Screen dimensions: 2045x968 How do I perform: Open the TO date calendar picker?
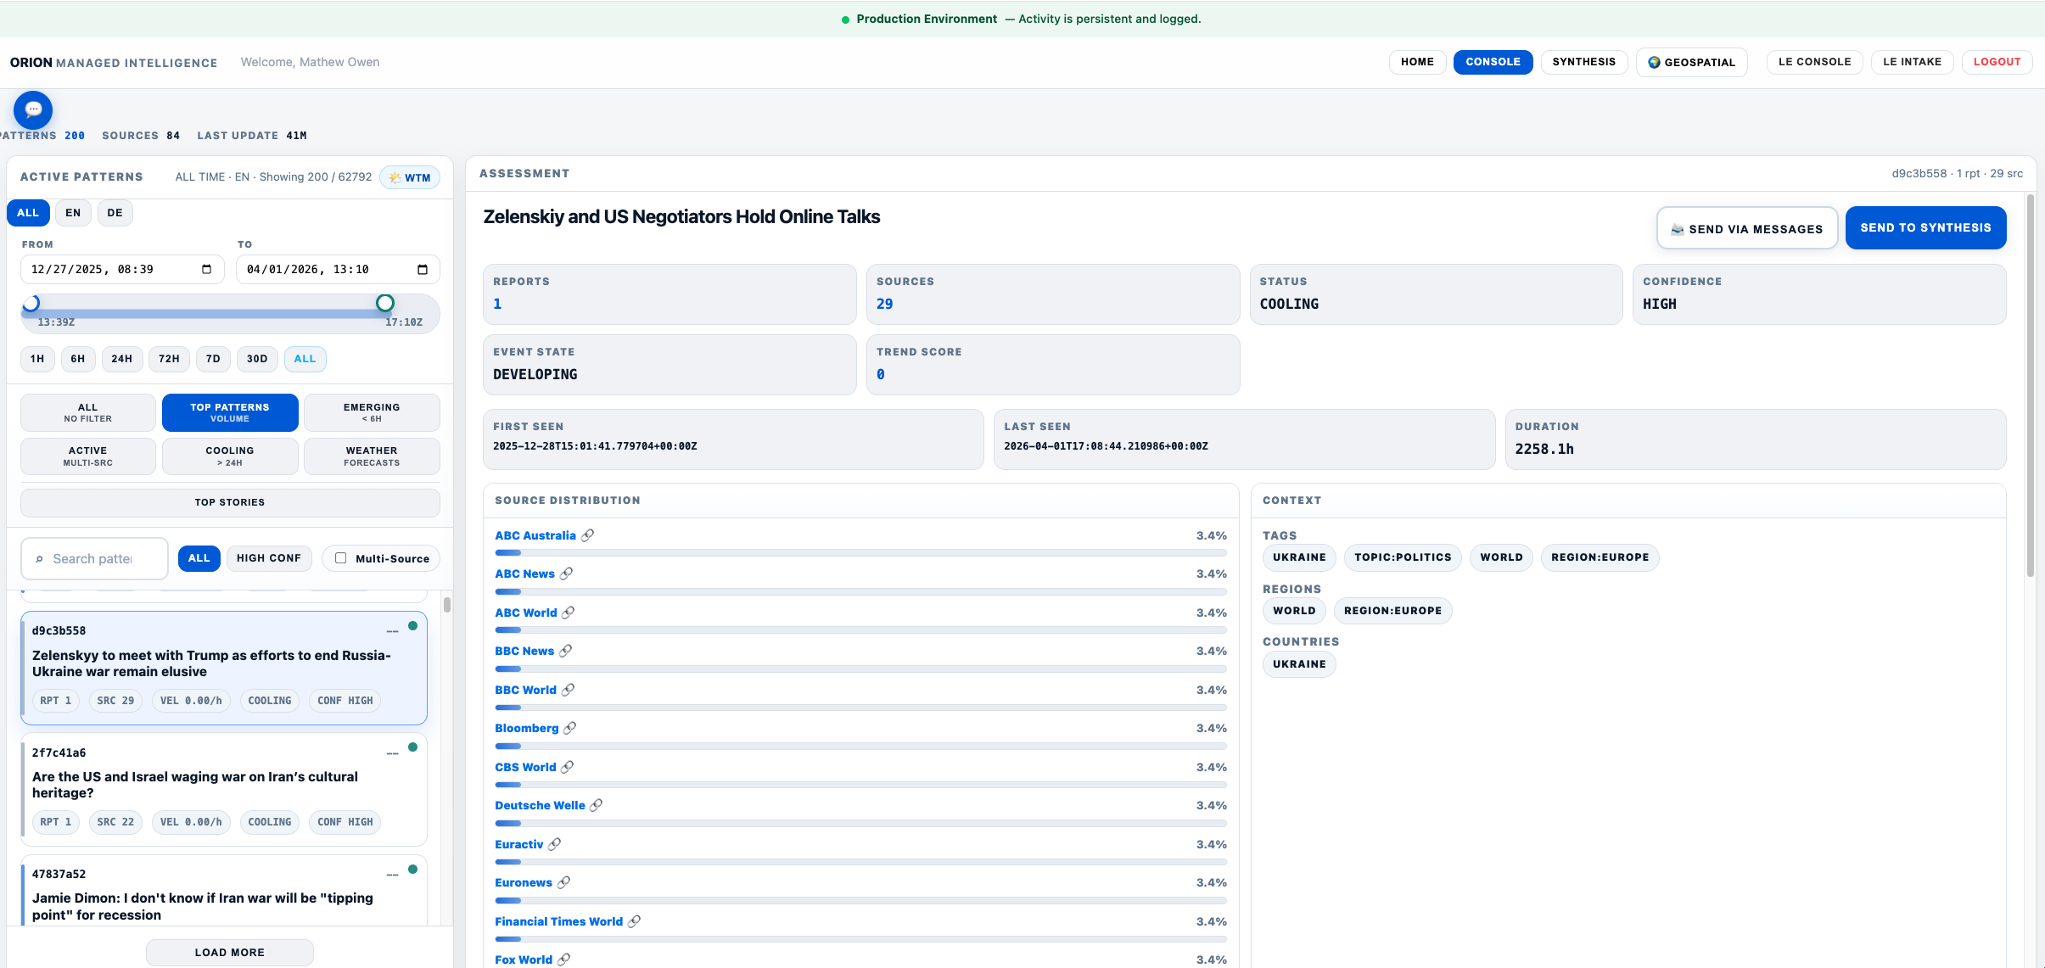coord(422,269)
